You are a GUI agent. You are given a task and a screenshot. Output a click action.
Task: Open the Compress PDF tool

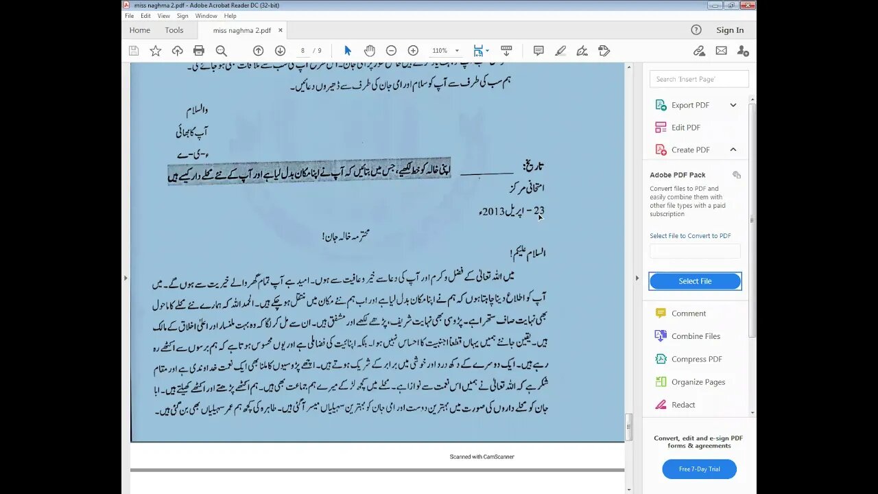tap(697, 359)
